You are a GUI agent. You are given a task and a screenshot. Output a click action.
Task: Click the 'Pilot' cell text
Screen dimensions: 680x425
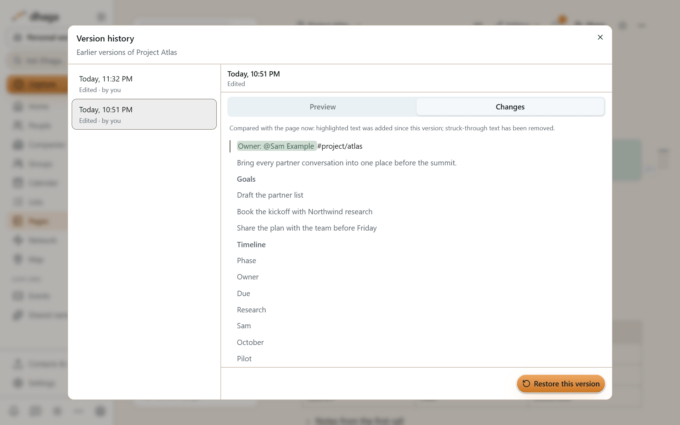click(x=244, y=359)
